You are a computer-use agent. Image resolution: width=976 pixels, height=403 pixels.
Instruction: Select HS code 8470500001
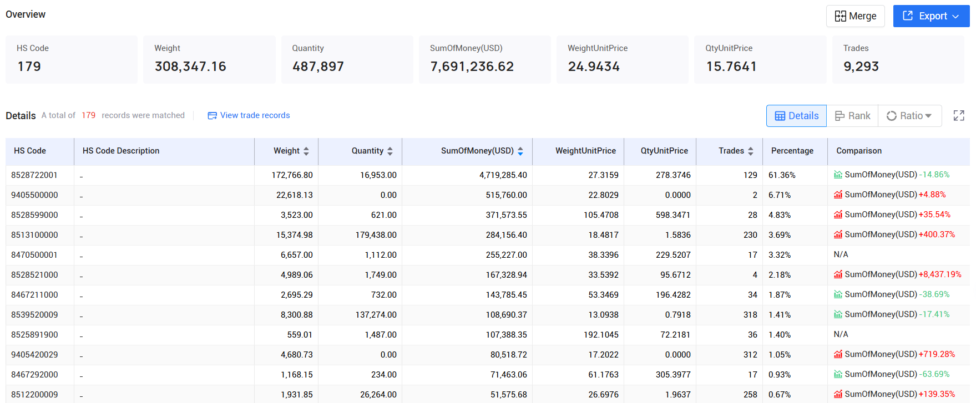[x=34, y=255]
